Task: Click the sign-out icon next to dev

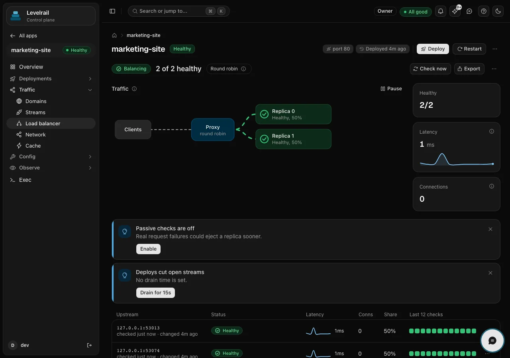Action: [89, 345]
